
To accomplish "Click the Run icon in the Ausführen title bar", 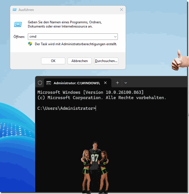I will [x=15, y=10].
